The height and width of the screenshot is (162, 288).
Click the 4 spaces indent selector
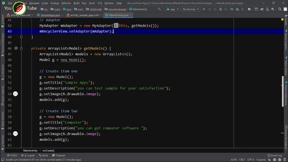[261, 160]
